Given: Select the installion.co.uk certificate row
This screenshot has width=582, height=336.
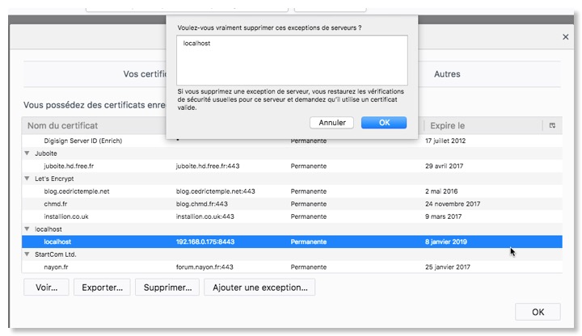Looking at the screenshot, I should 292,216.
